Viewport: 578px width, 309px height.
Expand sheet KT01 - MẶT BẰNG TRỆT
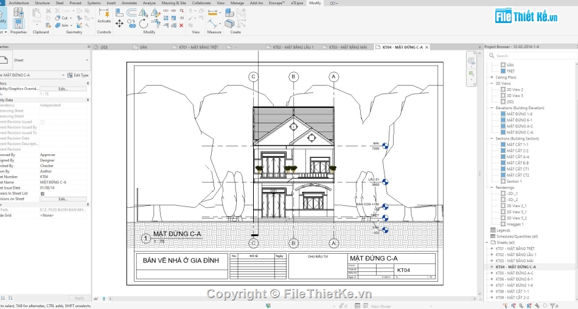pyautogui.click(x=492, y=249)
